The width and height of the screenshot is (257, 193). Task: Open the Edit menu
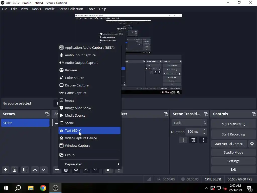pyautogui.click(x=14, y=9)
